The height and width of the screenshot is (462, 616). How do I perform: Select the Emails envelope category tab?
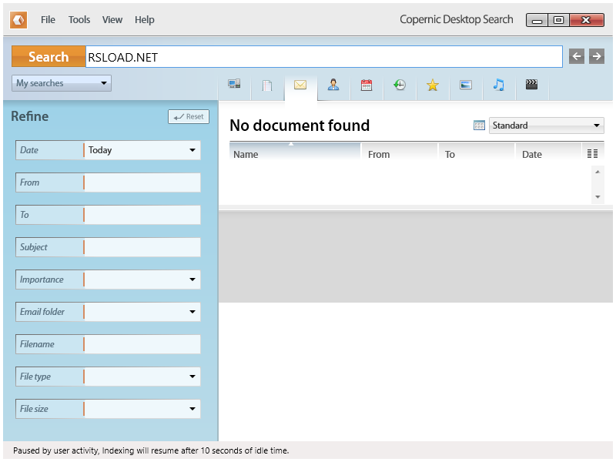tap(300, 85)
